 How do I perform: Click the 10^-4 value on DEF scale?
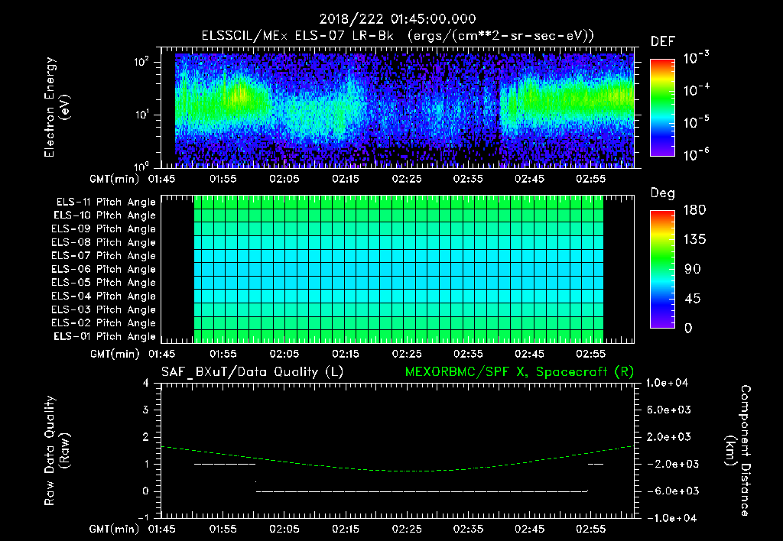696,90
